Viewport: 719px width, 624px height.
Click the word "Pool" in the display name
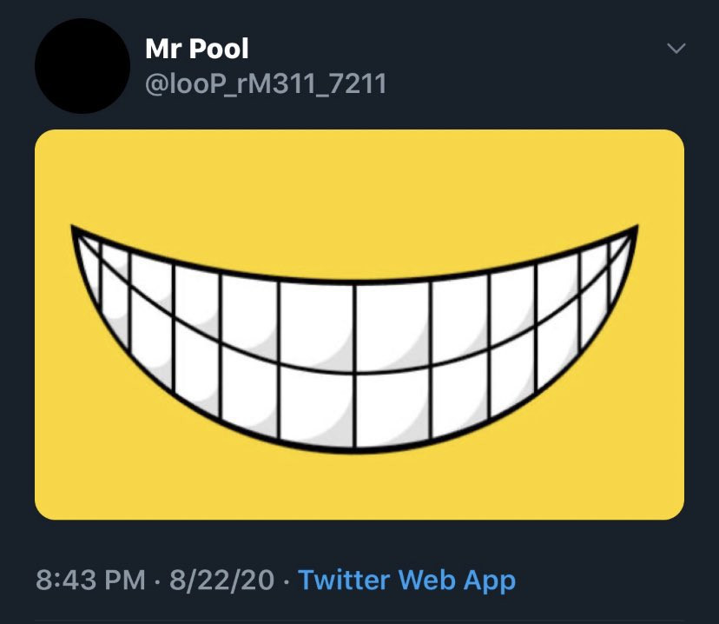(219, 50)
